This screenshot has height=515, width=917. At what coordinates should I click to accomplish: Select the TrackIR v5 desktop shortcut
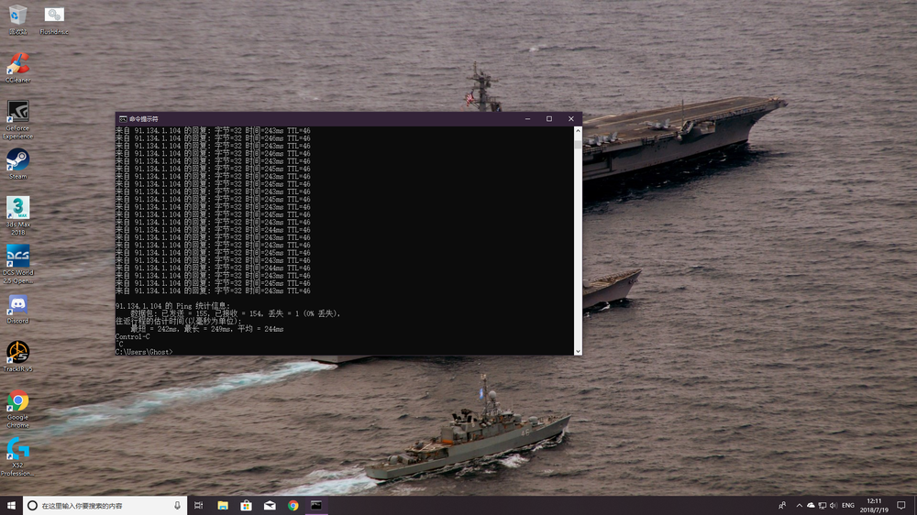click(x=17, y=356)
